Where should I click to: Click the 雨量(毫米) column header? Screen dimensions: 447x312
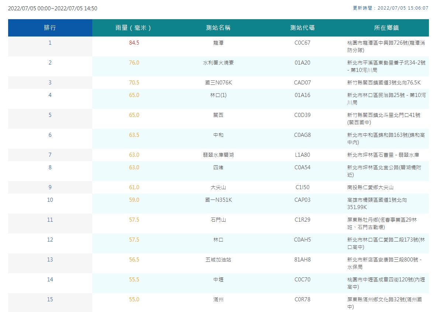point(134,28)
